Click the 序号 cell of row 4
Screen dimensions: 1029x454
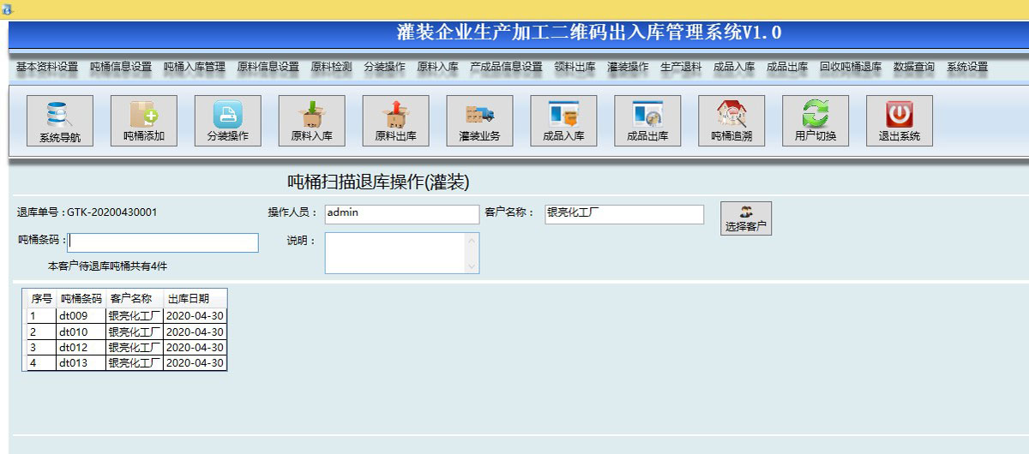[x=41, y=362]
